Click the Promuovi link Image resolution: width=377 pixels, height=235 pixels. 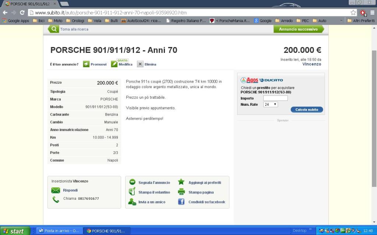pos(99,64)
